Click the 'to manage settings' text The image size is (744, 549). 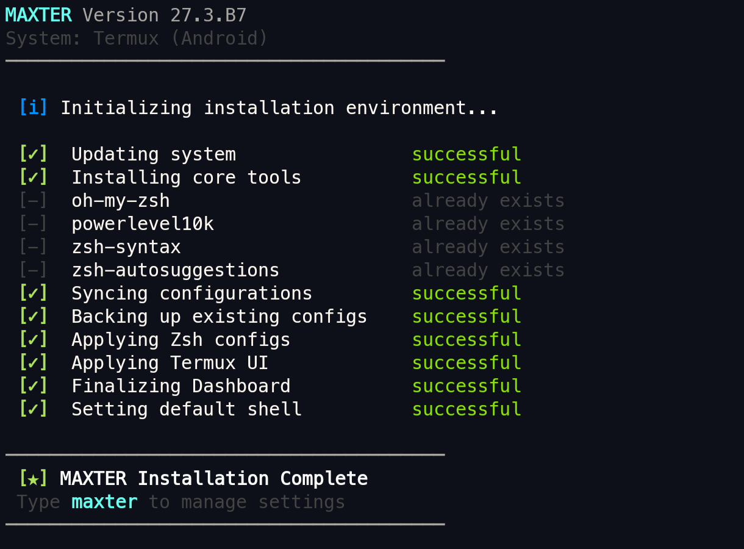pos(247,502)
